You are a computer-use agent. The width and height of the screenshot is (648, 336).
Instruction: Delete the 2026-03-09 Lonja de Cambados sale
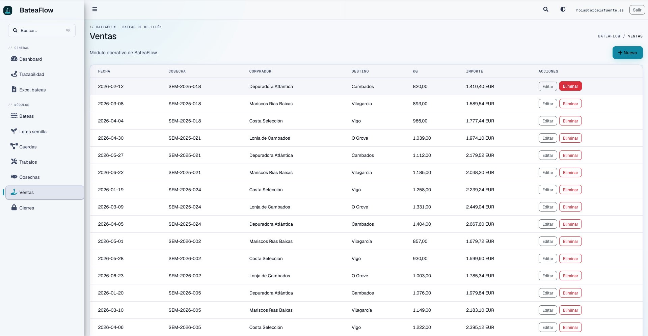coord(570,207)
